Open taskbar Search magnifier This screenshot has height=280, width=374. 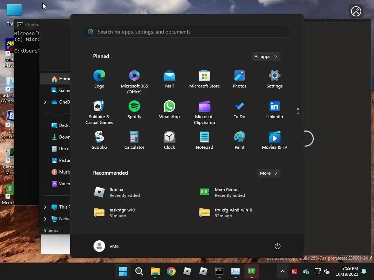[x=139, y=271]
